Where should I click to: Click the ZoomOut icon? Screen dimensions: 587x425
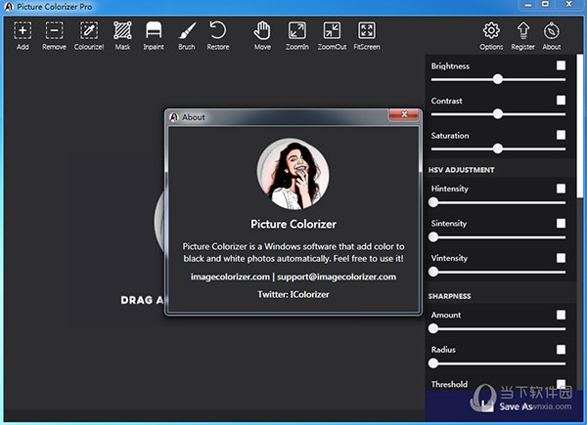(x=332, y=35)
